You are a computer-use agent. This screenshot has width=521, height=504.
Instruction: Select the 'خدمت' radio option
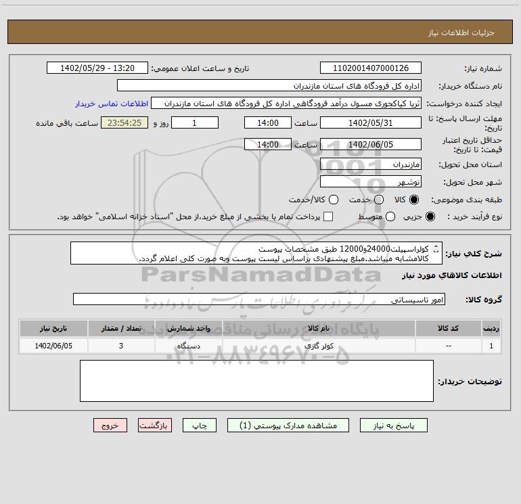(379, 200)
